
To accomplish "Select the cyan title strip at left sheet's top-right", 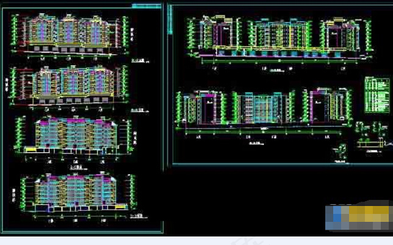I will tap(146, 5).
